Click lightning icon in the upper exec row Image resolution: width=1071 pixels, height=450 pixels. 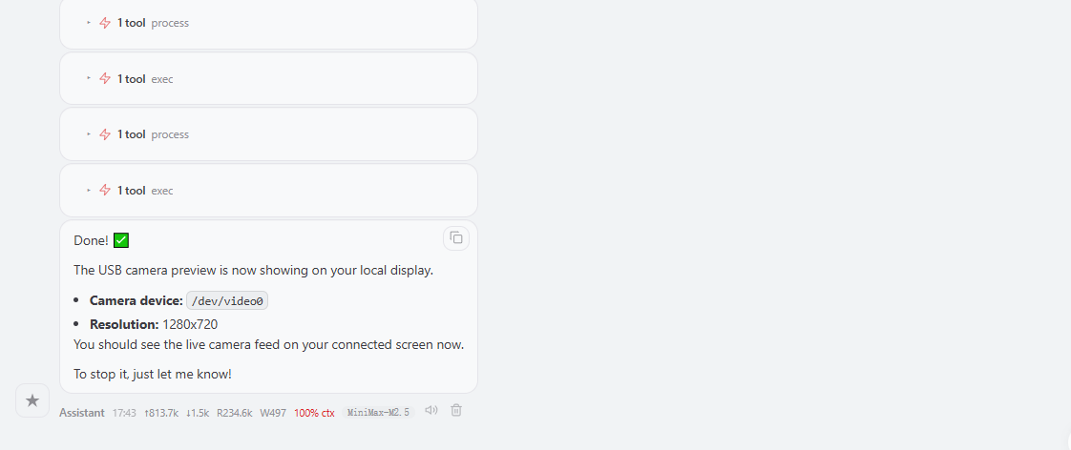click(x=105, y=79)
